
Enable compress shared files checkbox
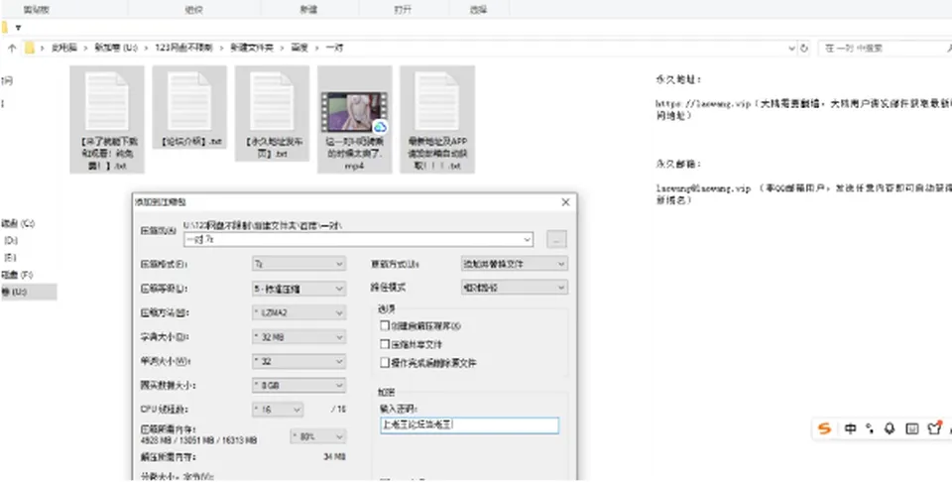[385, 344]
